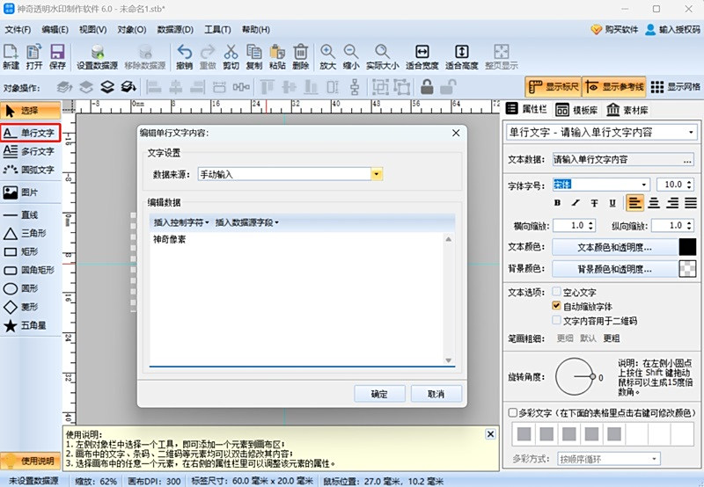Choose the 单行文字 single-line text tool
Viewport: 704px width, 487px height.
click(30, 133)
